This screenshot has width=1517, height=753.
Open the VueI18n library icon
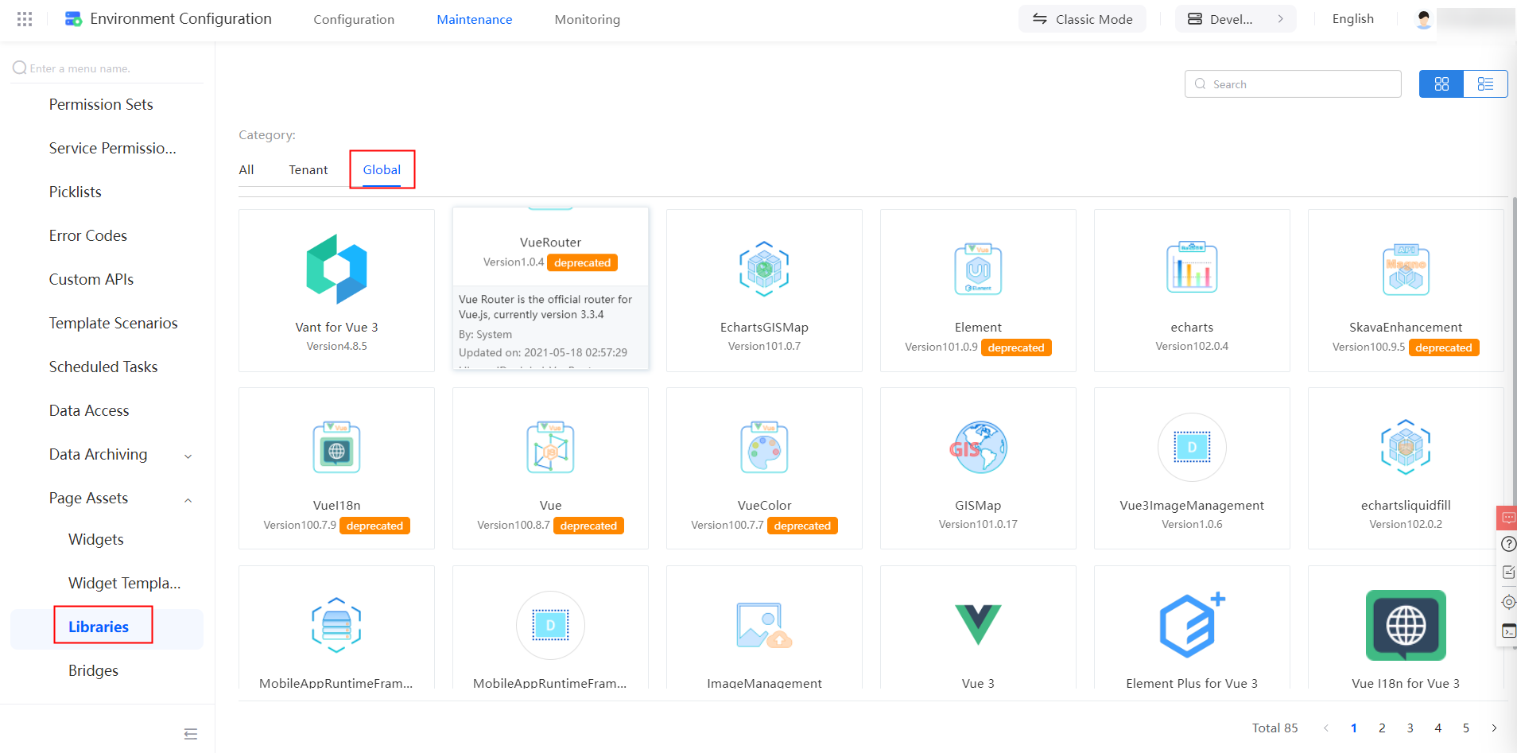[x=336, y=447]
